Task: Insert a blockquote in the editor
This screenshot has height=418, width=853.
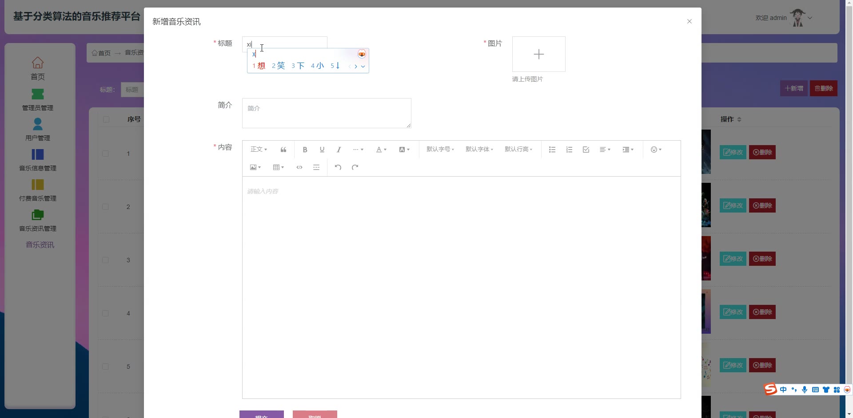Action: point(283,150)
